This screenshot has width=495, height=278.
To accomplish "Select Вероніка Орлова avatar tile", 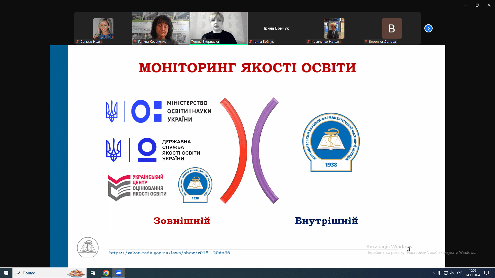I will point(392,28).
